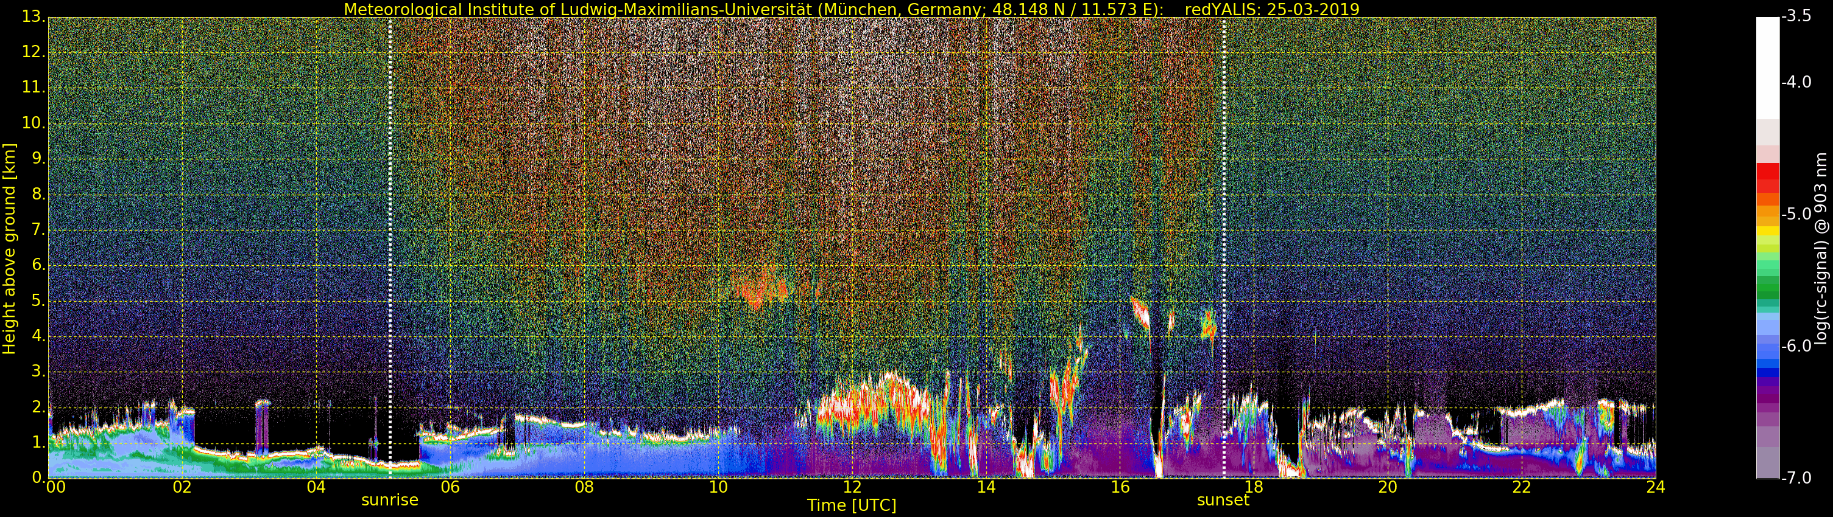Click the '00' time tick label
The image size is (1833, 517).
pos(55,487)
